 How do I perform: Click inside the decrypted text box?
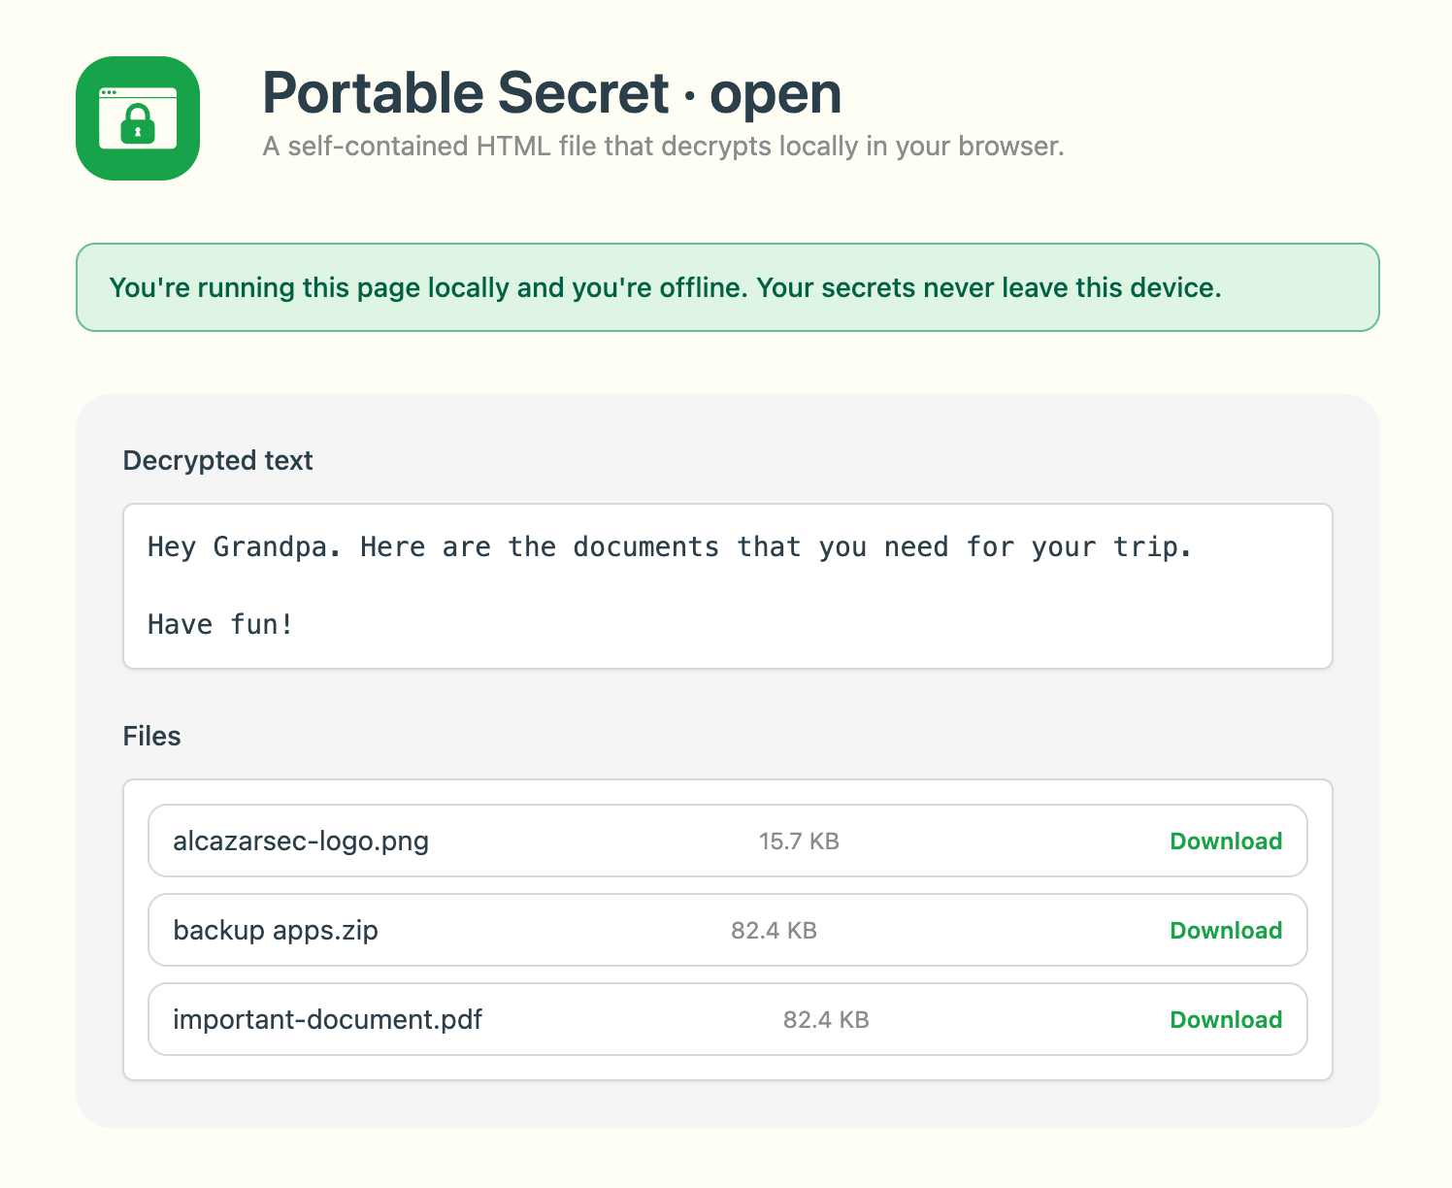point(728,586)
